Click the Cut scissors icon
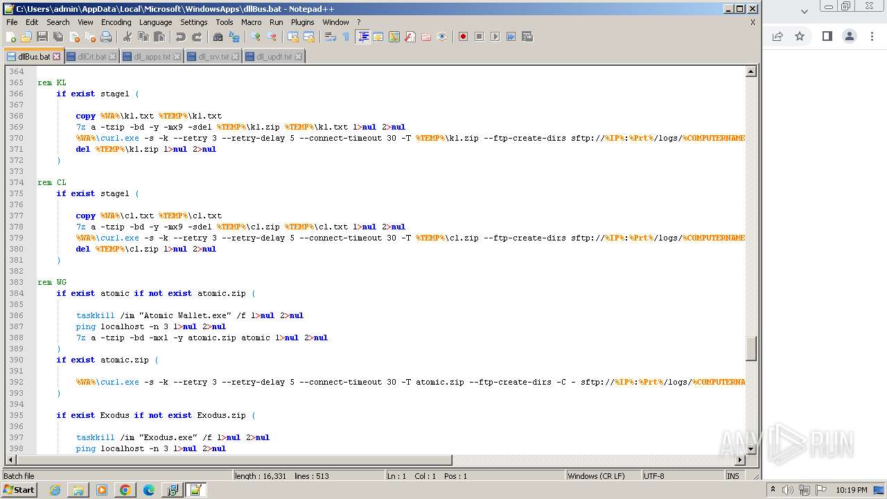 [128, 37]
